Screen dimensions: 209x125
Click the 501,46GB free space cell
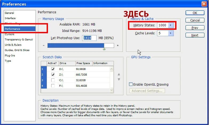click(82, 86)
